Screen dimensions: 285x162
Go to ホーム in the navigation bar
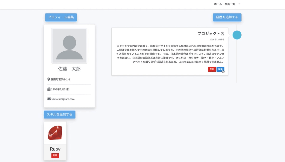(218, 4)
